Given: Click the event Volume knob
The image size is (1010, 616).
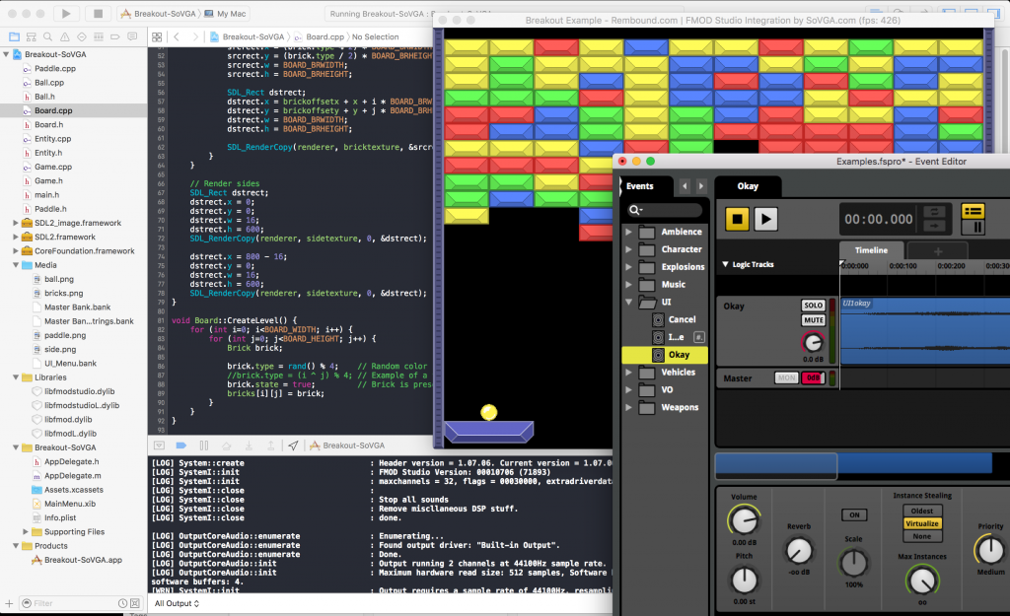Looking at the screenshot, I should point(744,519).
